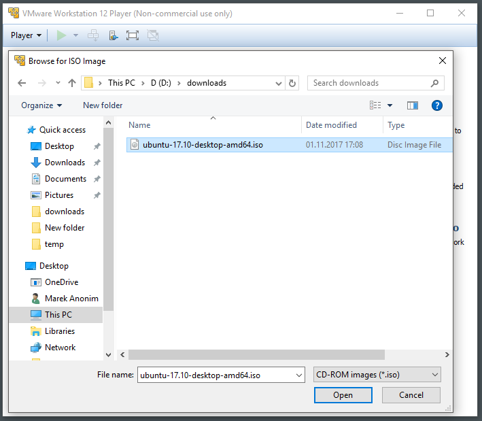Refresh the downloads folder listing

pos(292,83)
